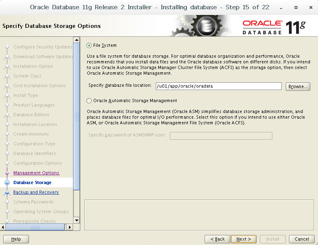
Task: Click sidebar horizontal scrollbar thumb
Action: coord(35,227)
